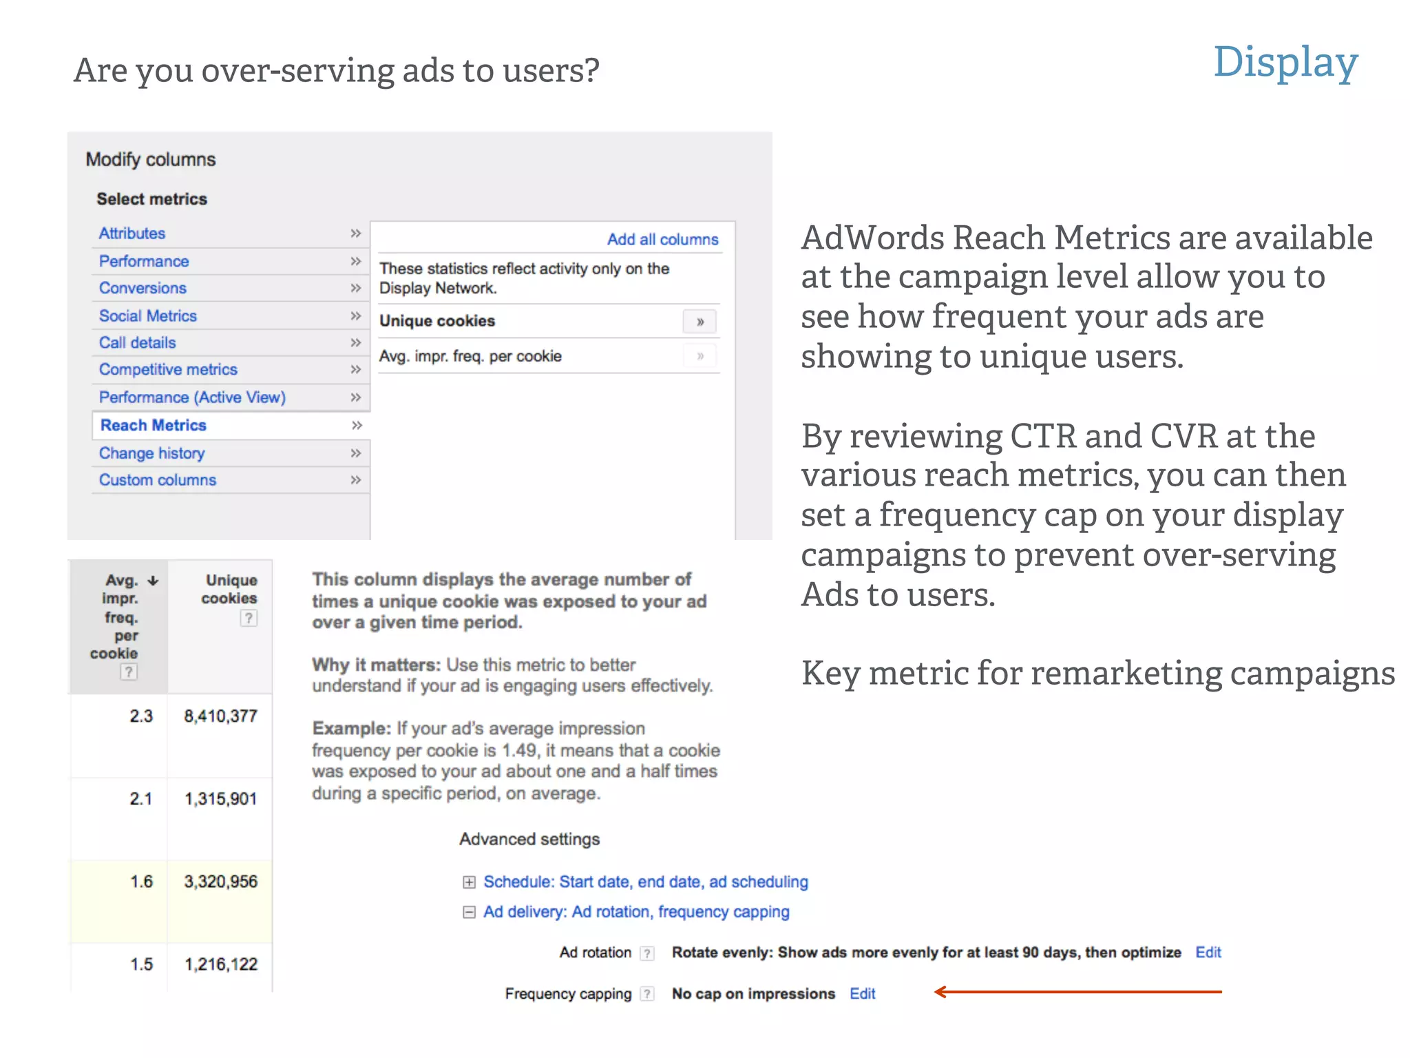The height and width of the screenshot is (1058, 1410).
Task: Open help icon under Avg. impr. freq. header
Action: (x=129, y=672)
